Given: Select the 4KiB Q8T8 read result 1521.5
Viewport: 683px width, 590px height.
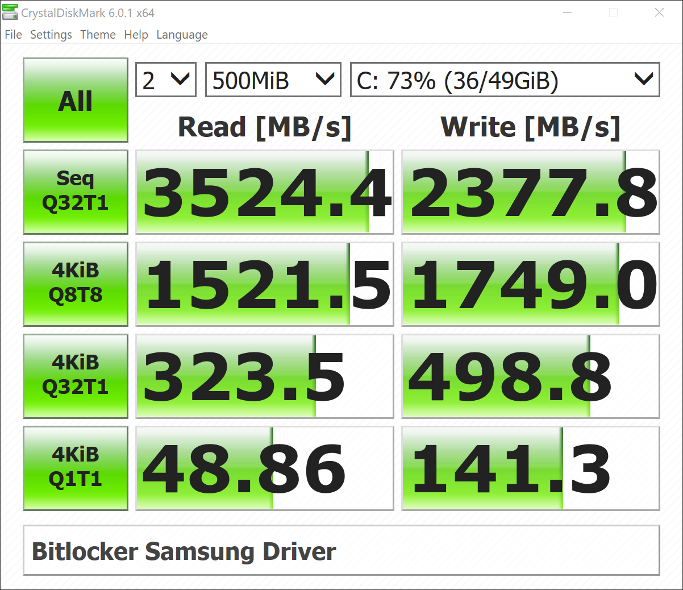Looking at the screenshot, I should [265, 284].
